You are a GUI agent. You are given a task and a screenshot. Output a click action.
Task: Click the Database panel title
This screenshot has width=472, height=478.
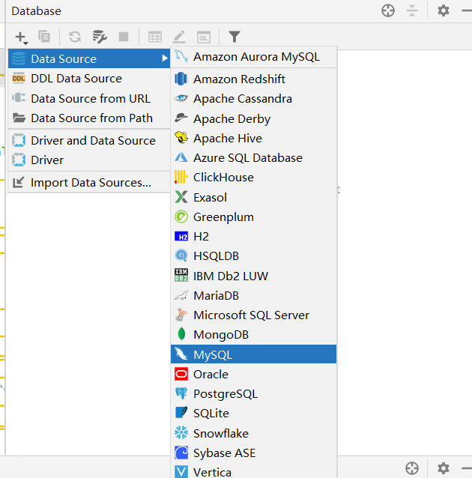(x=36, y=11)
